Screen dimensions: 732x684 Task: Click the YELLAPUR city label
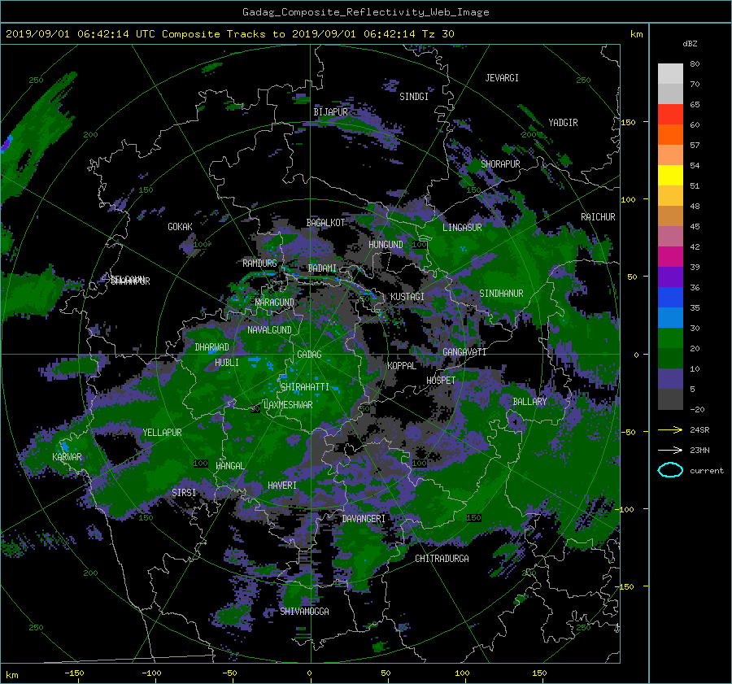[x=162, y=433]
